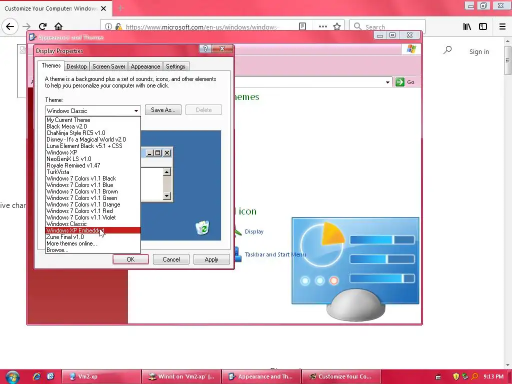
Task: Click the browser Search input field
Action: [x=387, y=26]
